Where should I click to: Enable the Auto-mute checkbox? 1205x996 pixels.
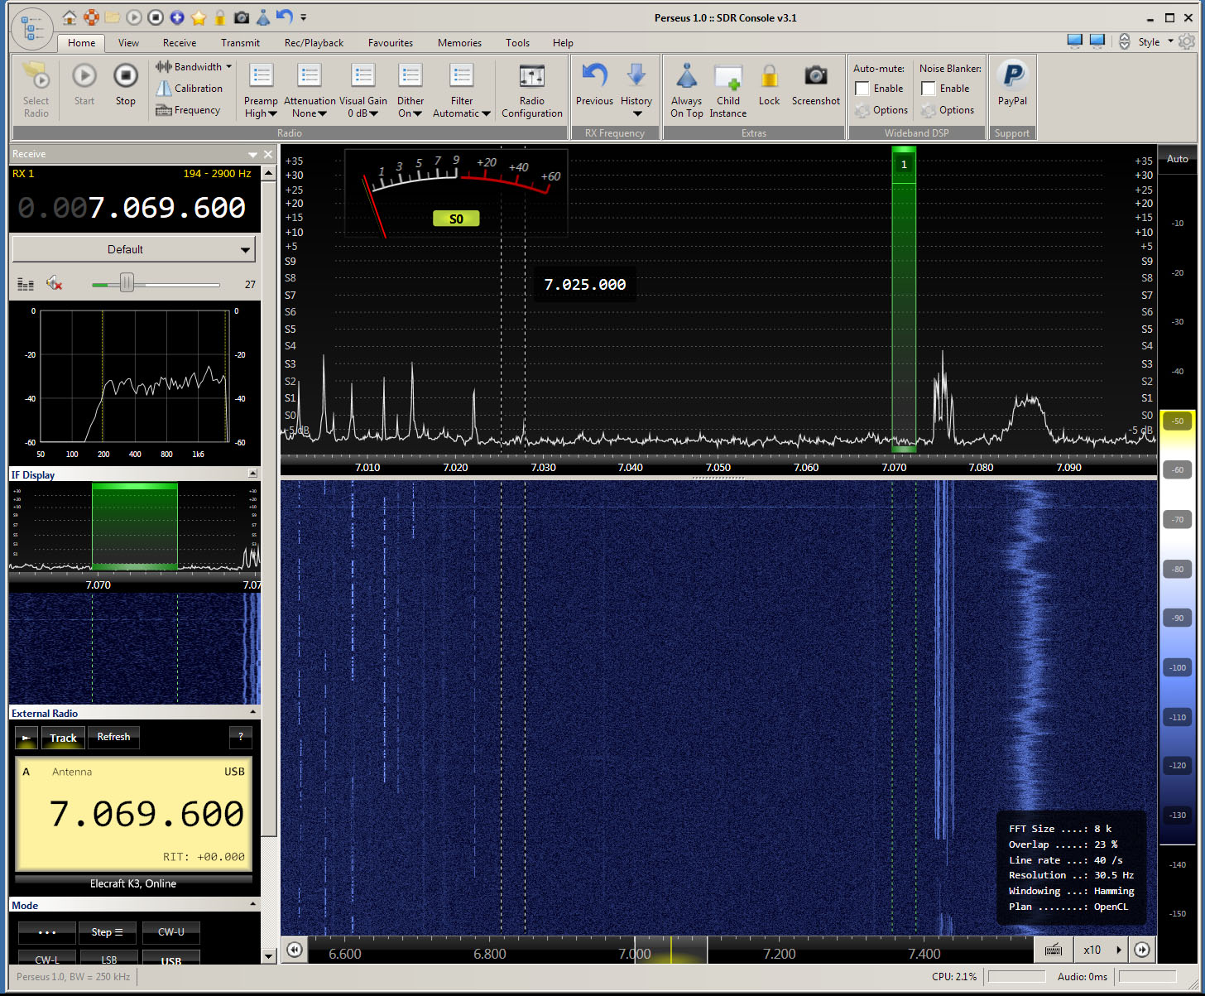click(x=862, y=89)
